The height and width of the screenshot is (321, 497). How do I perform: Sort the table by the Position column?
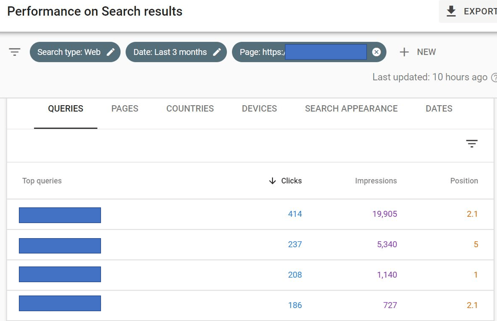pos(464,181)
